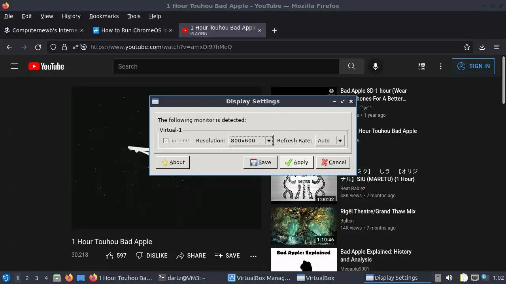
Task: Open the Rigël Theatre thumbnail
Action: [x=304, y=226]
